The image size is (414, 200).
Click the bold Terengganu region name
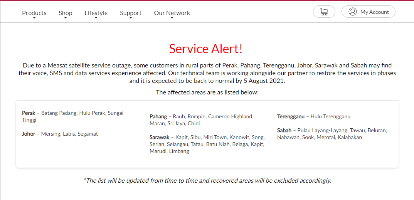291,116
